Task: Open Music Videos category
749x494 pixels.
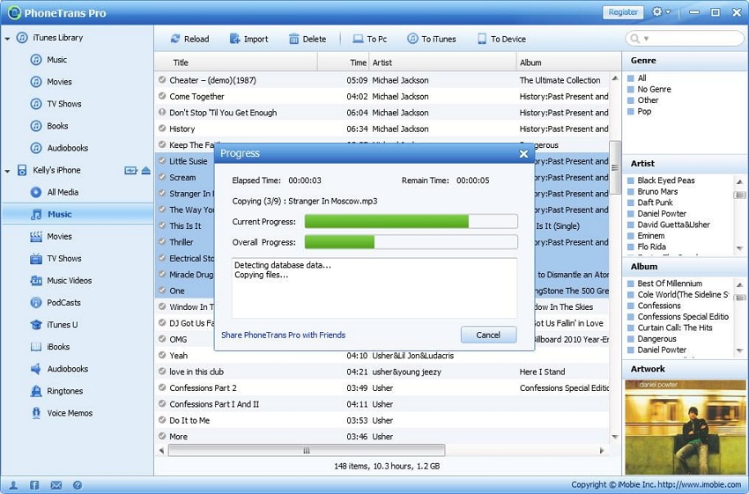Action: (61, 280)
